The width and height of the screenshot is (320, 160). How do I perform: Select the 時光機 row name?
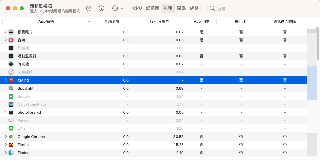point(23,64)
